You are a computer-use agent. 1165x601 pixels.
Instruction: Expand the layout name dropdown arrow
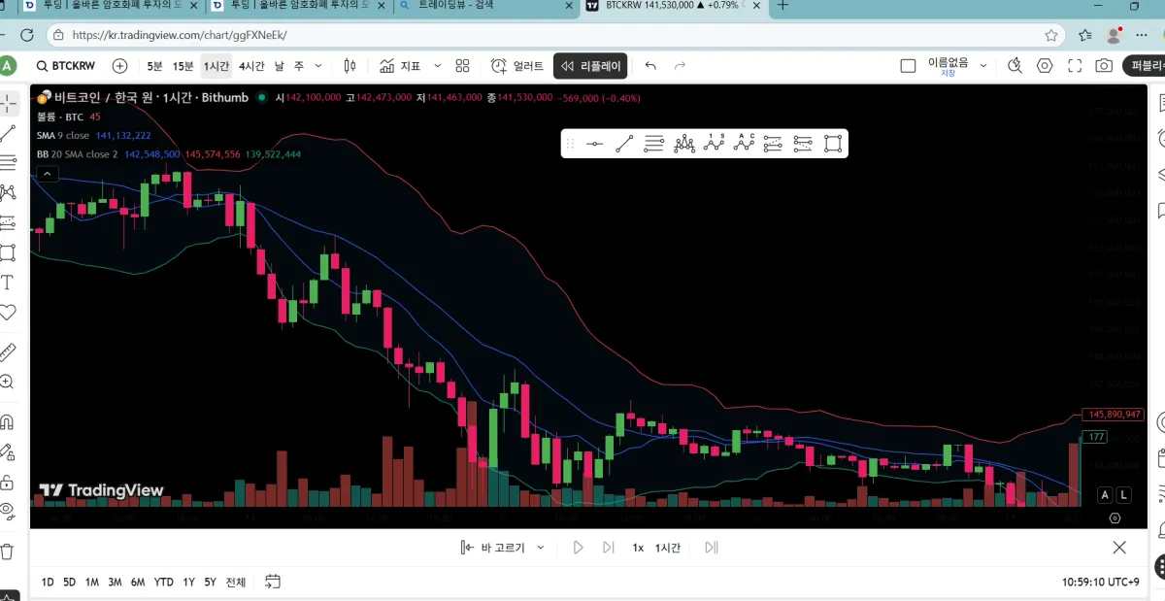click(982, 66)
